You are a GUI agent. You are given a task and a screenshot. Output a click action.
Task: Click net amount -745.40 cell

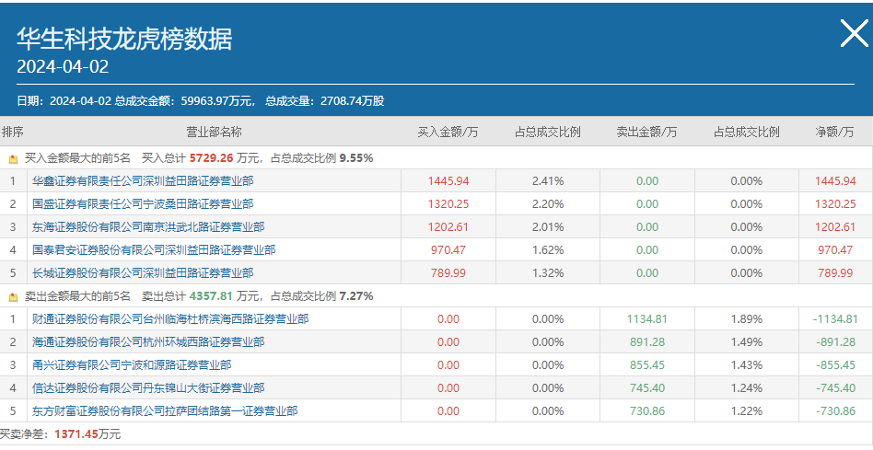pos(835,387)
